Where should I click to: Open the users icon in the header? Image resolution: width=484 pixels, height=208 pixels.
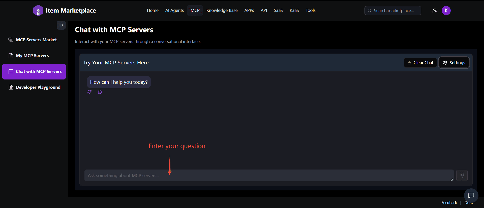tap(435, 11)
